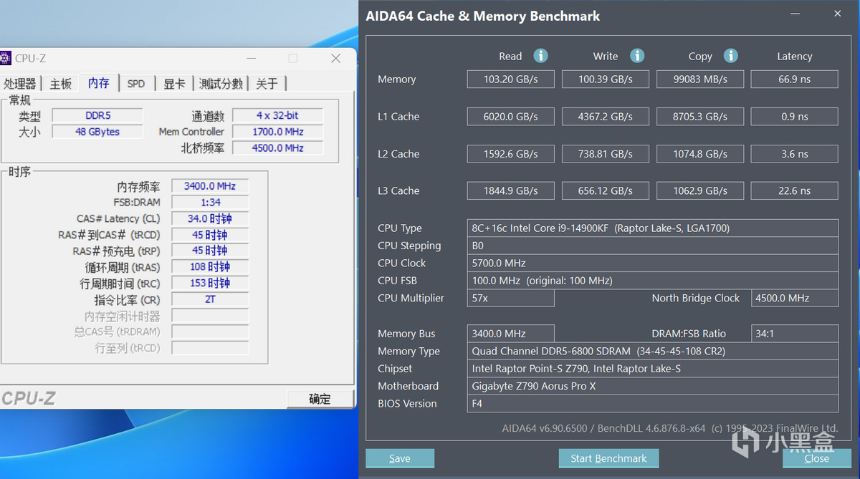Click the L1 Cache Latency value 0.9 ns
The image size is (860, 479).
[794, 117]
